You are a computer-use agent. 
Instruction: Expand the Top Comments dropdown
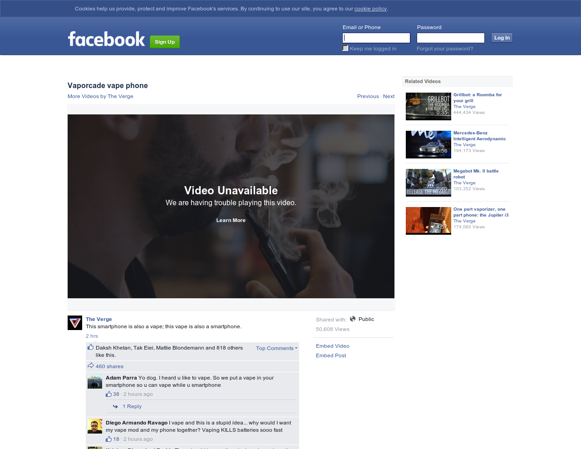276,348
